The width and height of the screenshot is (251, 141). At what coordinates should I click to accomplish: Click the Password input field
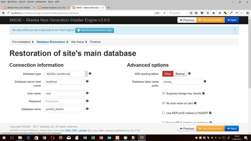click(65, 101)
